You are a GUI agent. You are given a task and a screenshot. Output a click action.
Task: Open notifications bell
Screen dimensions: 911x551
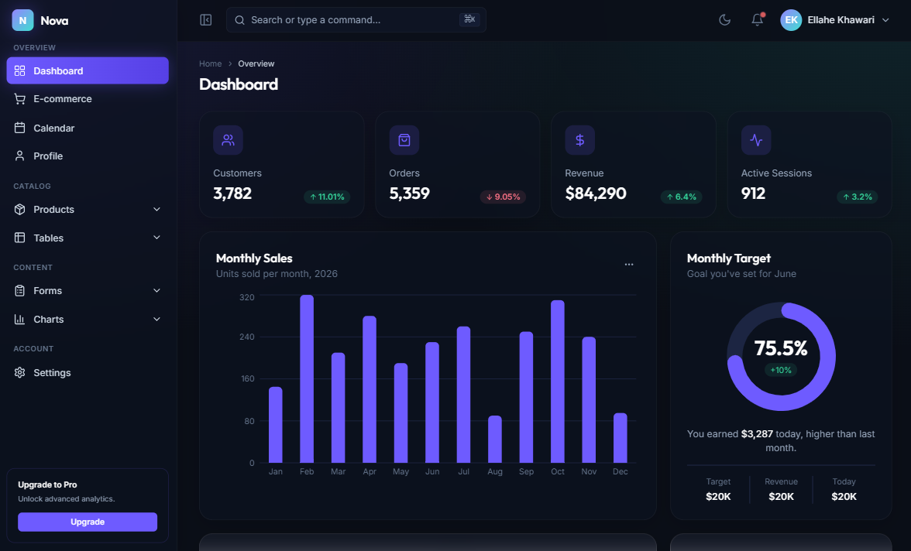(x=757, y=20)
